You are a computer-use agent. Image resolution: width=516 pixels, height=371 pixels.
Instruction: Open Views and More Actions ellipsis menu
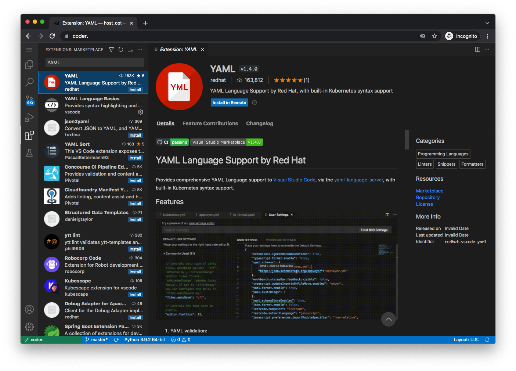click(x=140, y=50)
